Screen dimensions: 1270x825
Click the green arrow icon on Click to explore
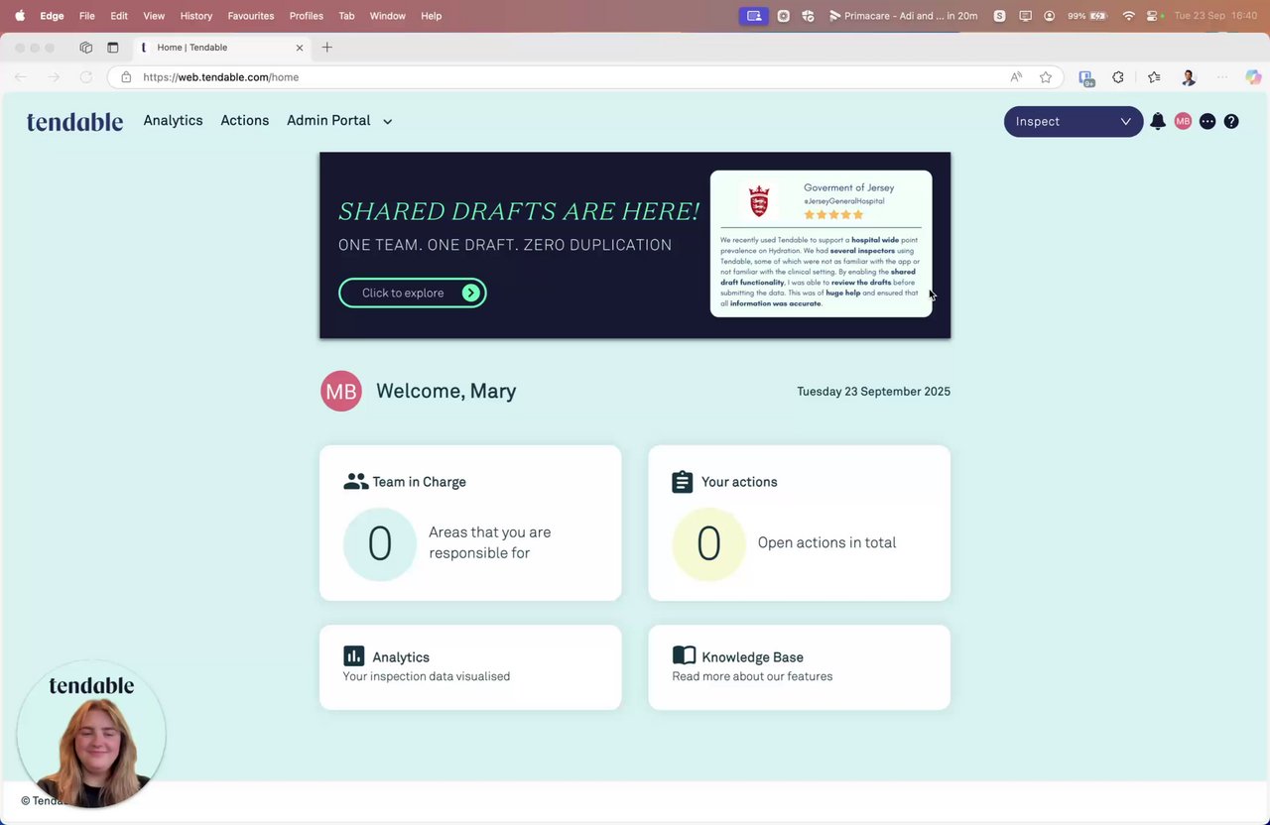click(471, 293)
